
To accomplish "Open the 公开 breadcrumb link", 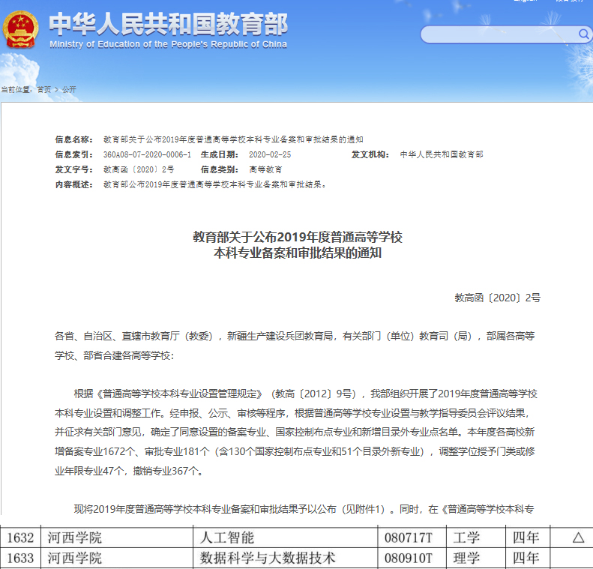I will coord(69,90).
